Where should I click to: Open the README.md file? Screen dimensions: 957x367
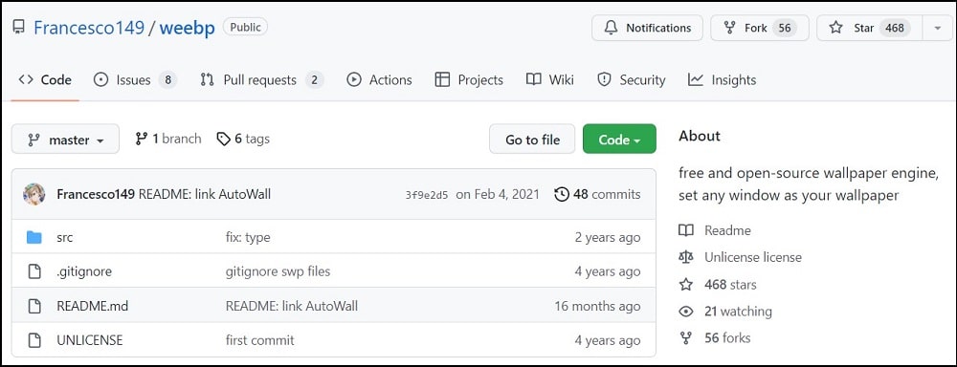[x=92, y=306]
